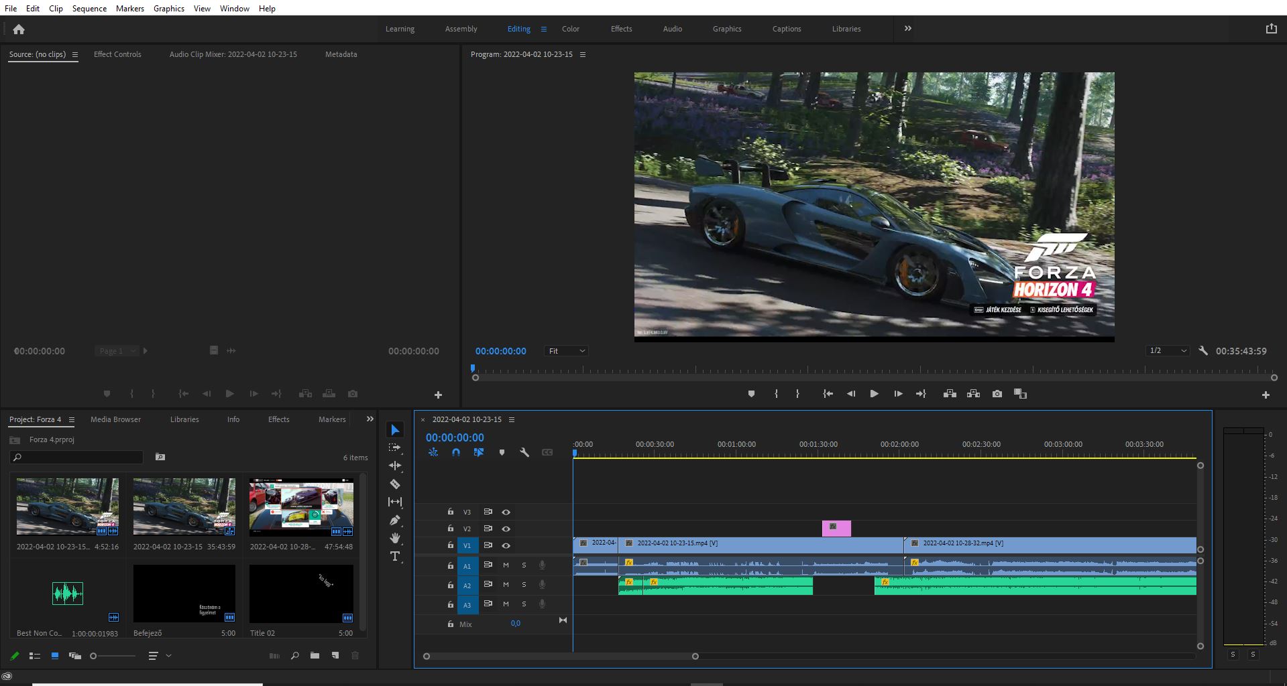Image resolution: width=1287 pixels, height=686 pixels.
Task: Open the Fit zoom level dropdown
Action: (567, 351)
